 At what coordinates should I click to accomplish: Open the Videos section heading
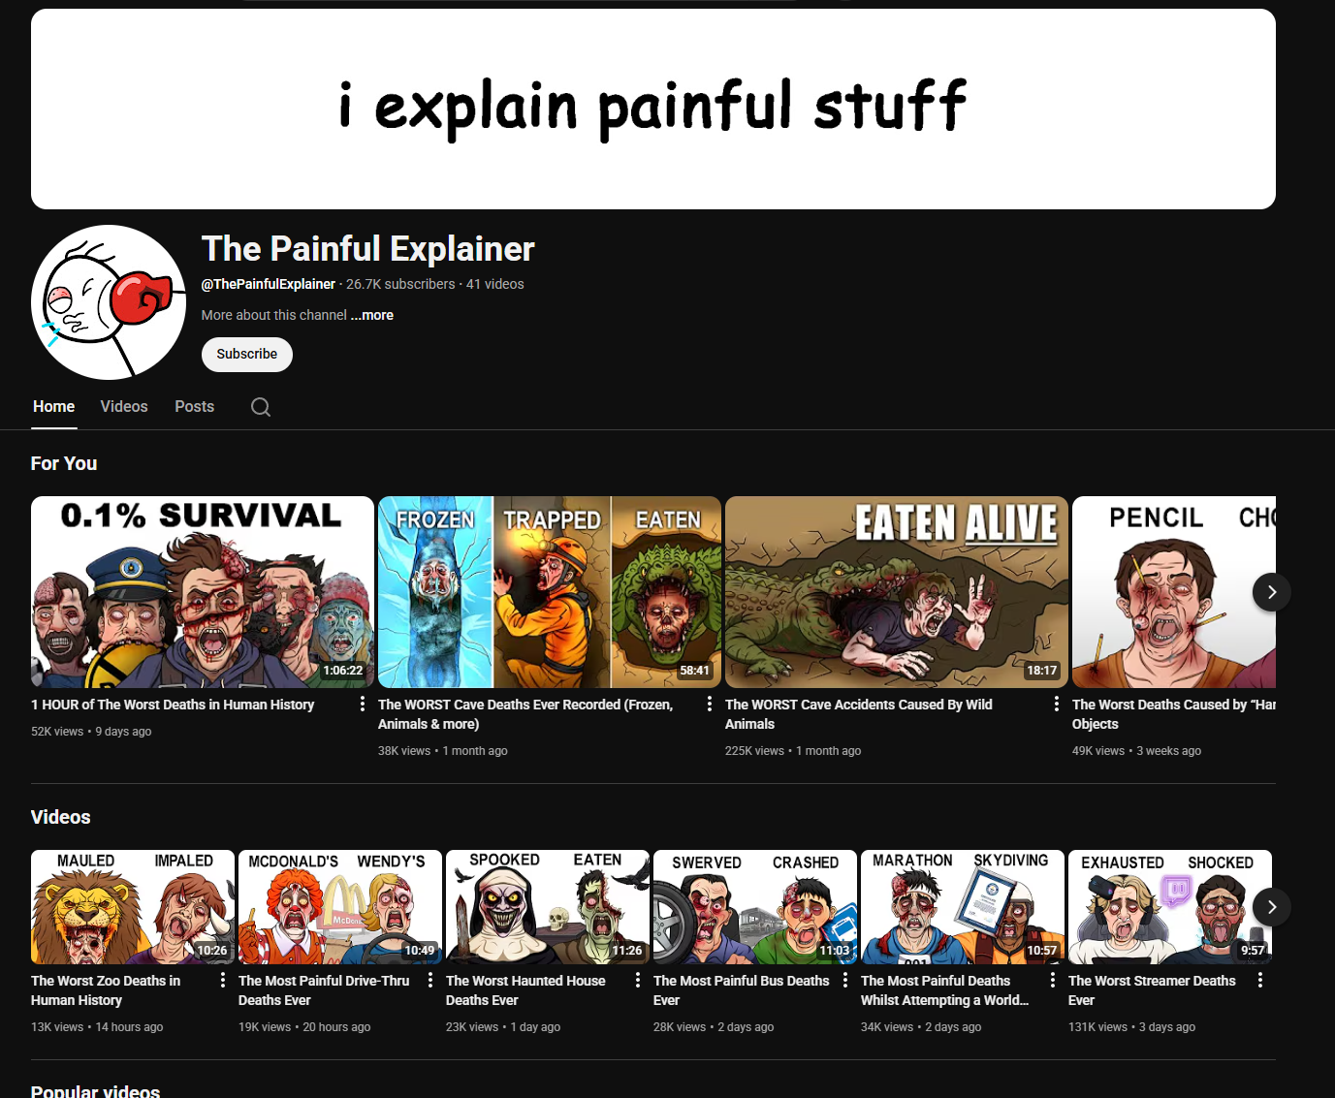point(60,817)
